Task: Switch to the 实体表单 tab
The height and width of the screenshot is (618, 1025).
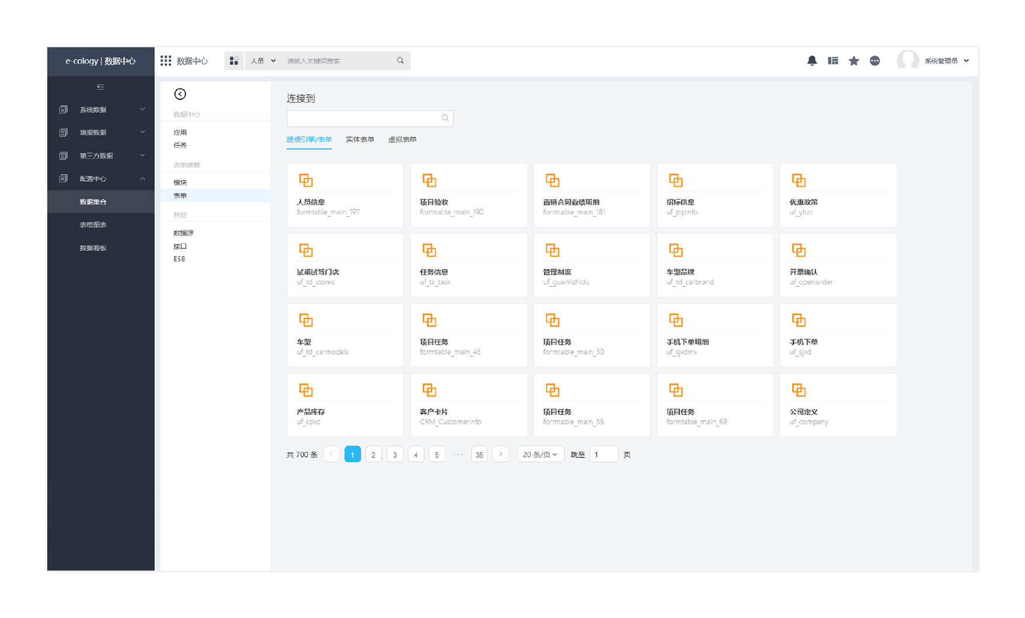Action: click(359, 140)
